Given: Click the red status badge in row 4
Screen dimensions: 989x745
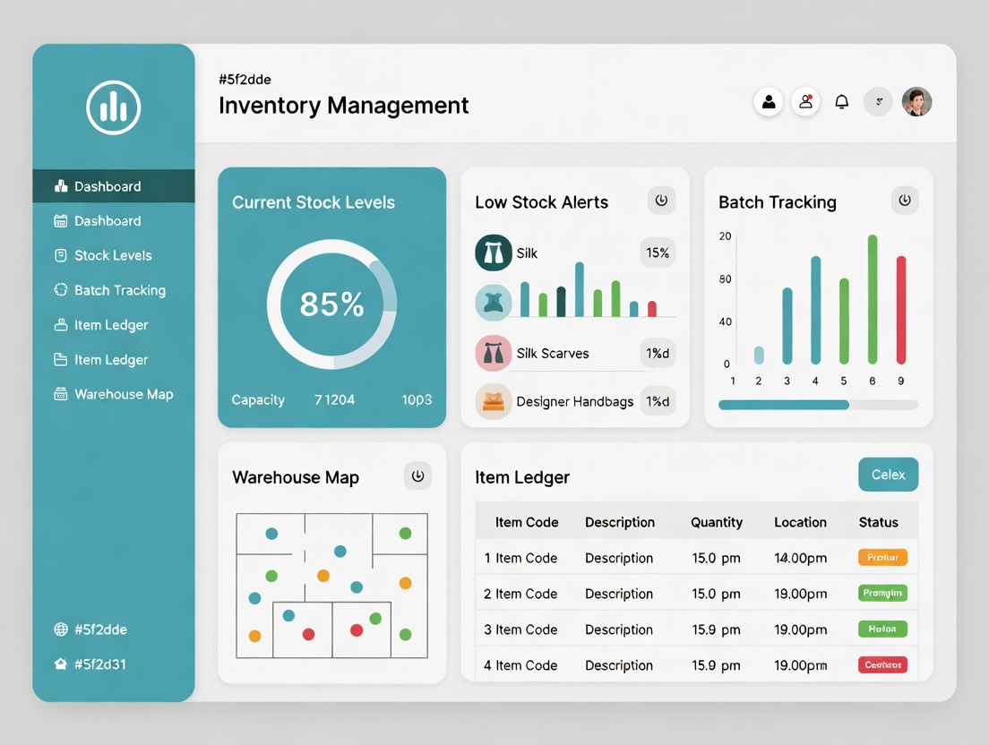Looking at the screenshot, I should point(882,665).
